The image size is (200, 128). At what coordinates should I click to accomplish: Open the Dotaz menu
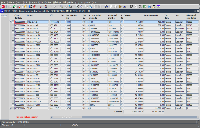[x=19, y=2]
